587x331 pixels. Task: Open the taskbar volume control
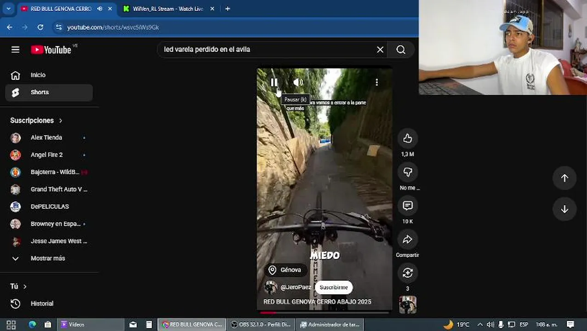(x=490, y=325)
